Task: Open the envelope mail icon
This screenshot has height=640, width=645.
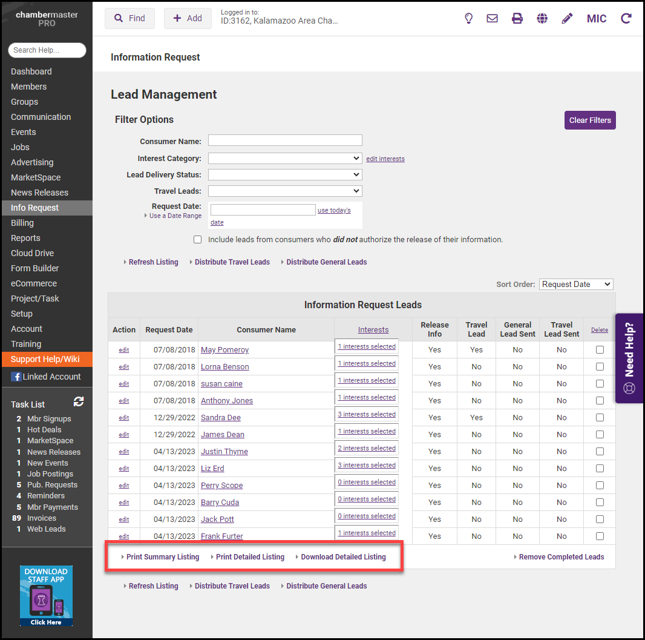Action: point(493,18)
